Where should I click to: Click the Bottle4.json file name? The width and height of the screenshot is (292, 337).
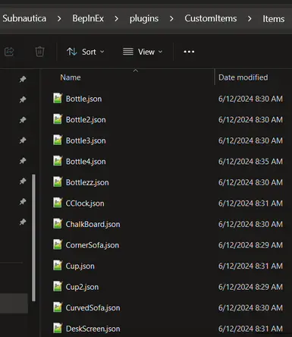[86, 162]
